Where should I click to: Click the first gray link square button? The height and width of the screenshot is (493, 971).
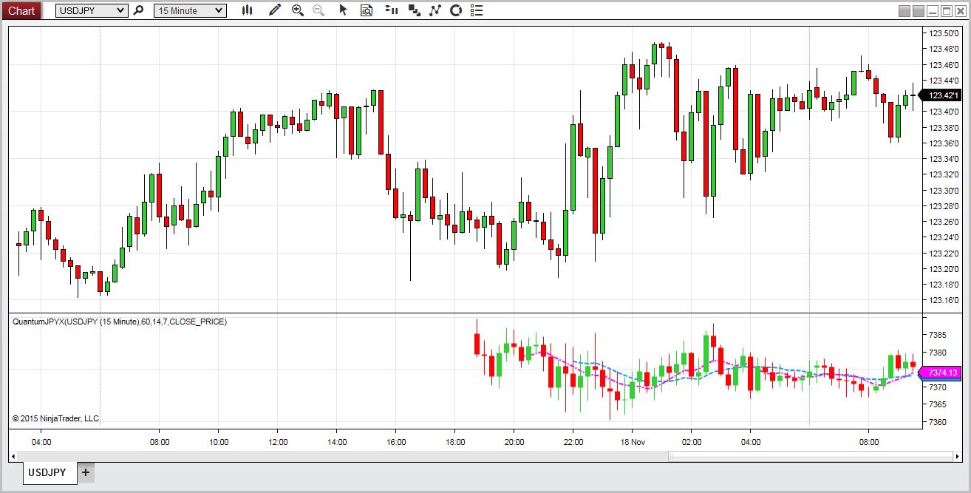[x=904, y=11]
